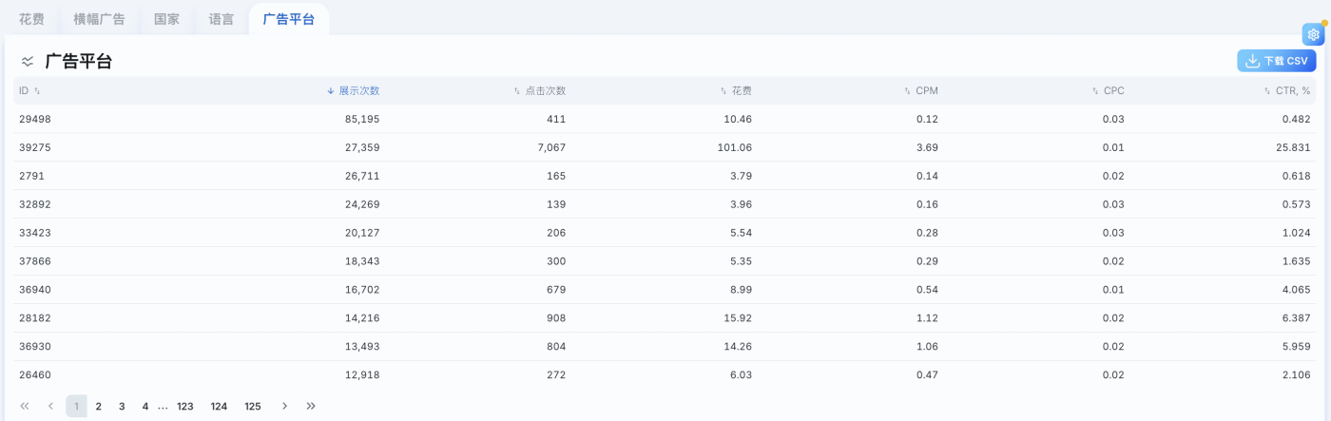This screenshot has width=1331, height=421.
Task: Click CPM value 1.12
Action: tap(927, 318)
